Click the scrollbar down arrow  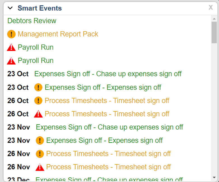click(214, 178)
